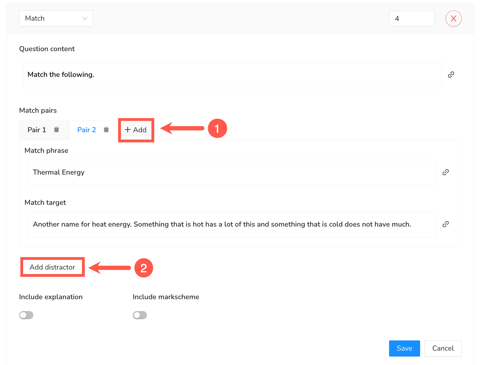Click the link icon beside Question content

(x=451, y=75)
